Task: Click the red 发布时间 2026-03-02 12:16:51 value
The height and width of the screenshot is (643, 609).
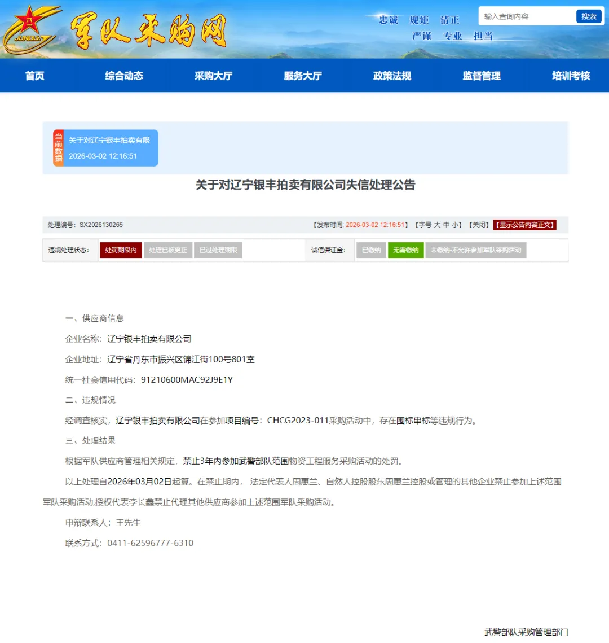Action: pos(375,225)
